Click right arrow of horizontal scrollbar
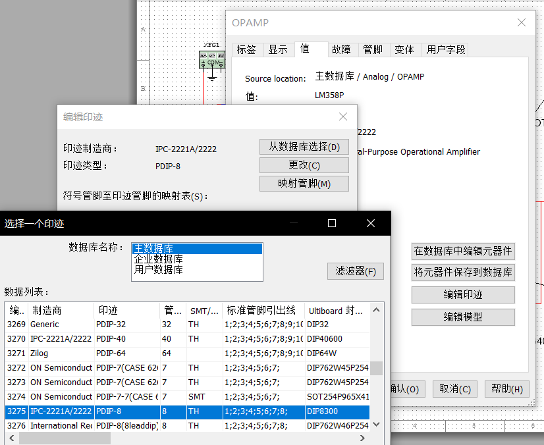The width and height of the screenshot is (544, 445). pyautogui.click(x=362, y=438)
